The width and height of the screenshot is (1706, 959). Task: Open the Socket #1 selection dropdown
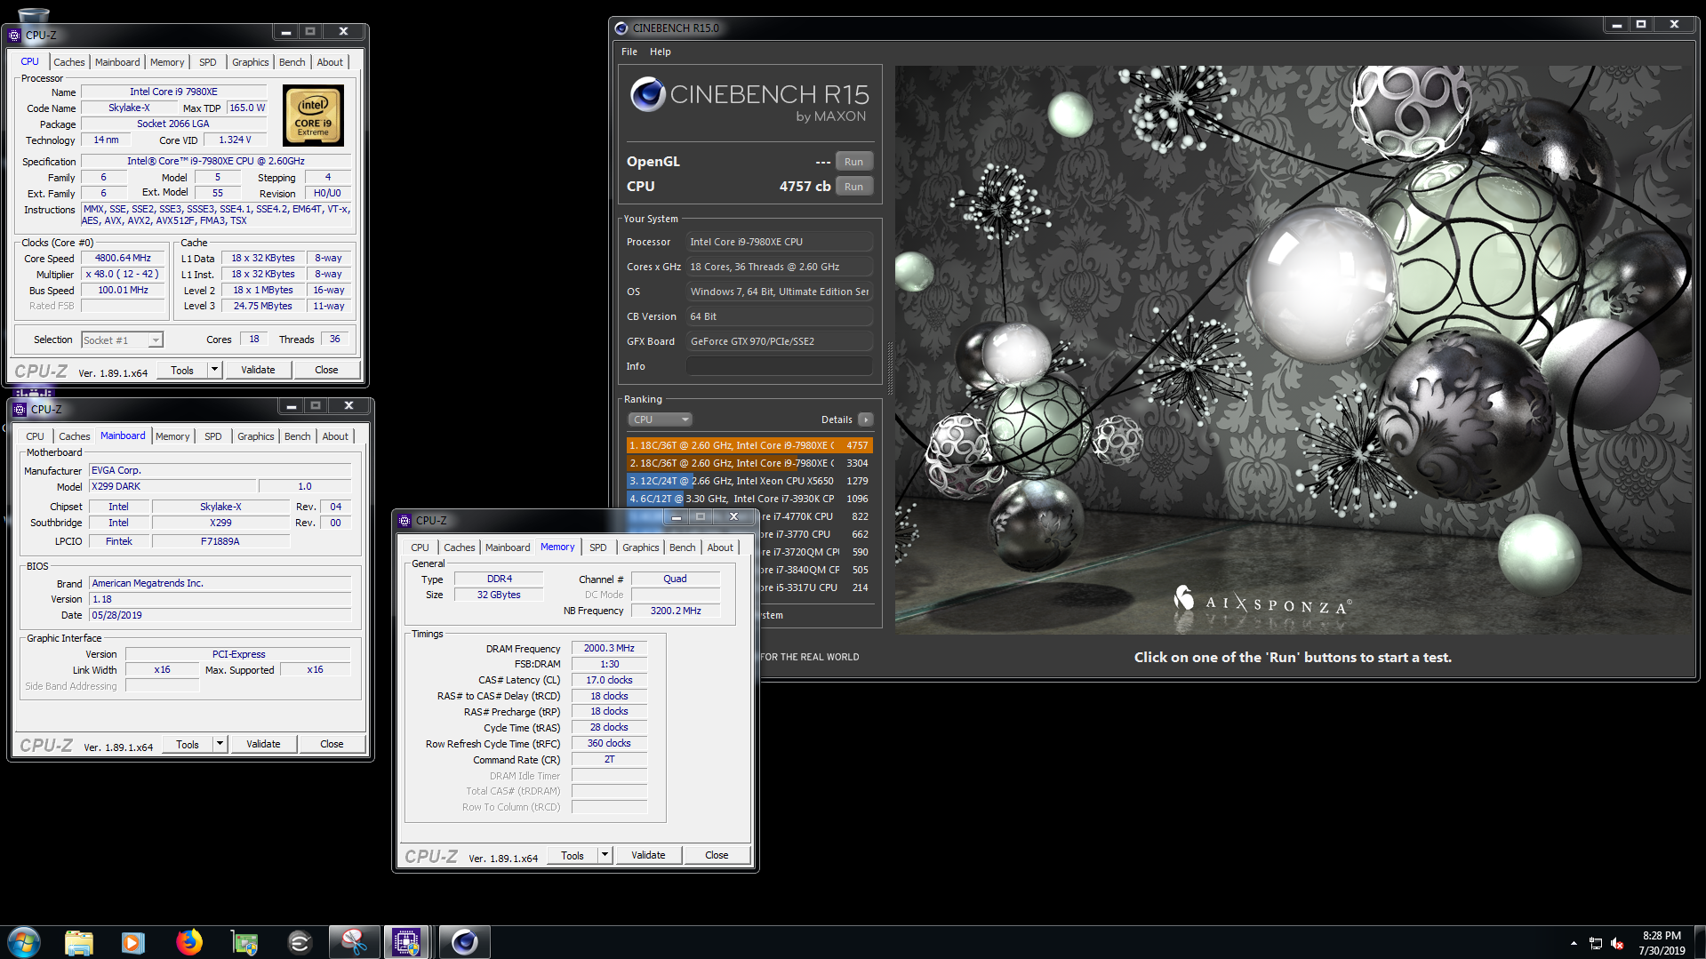(122, 340)
